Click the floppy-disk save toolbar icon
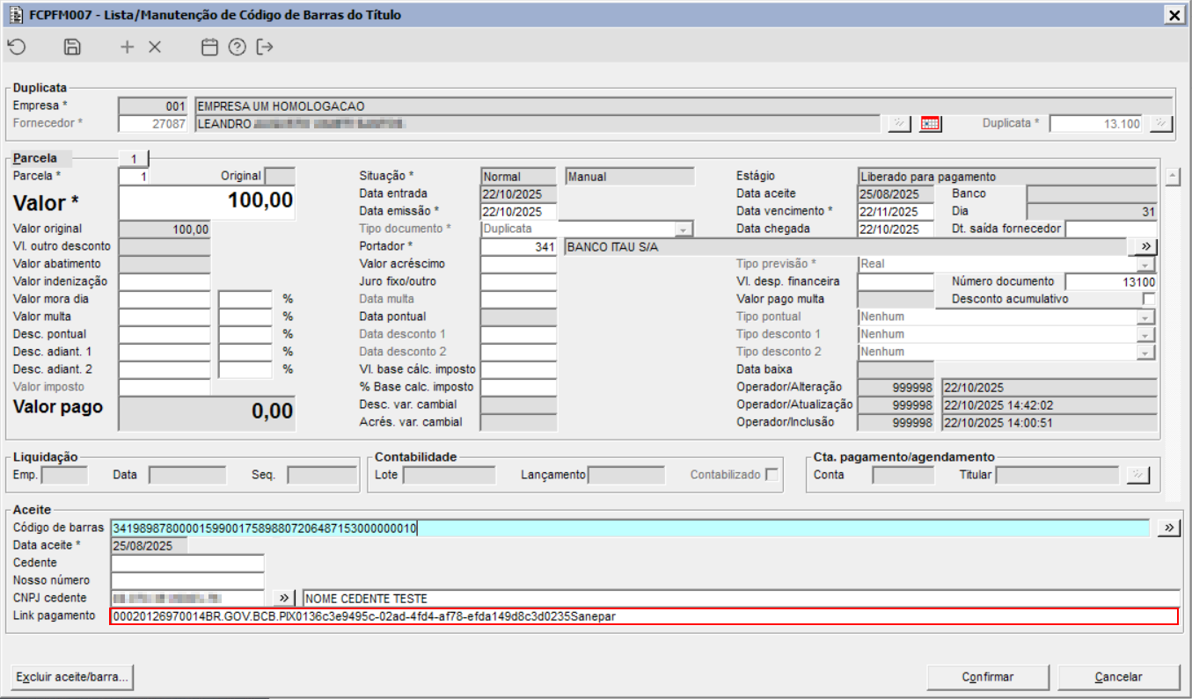 [x=73, y=47]
